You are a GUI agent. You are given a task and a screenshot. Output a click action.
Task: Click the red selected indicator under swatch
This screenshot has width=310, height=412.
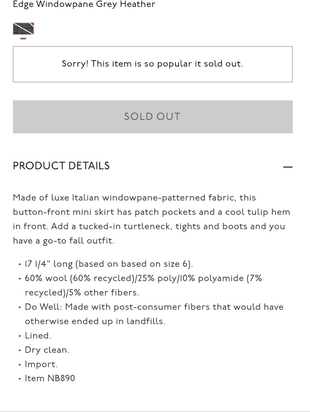[x=23, y=38]
